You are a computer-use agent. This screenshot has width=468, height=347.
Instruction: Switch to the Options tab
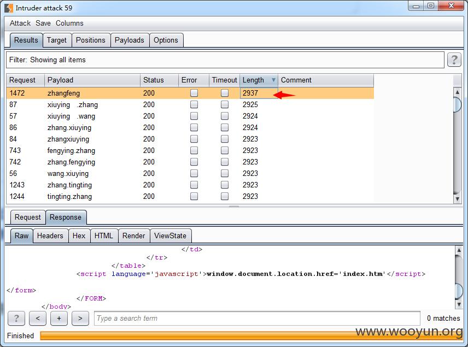(x=166, y=40)
